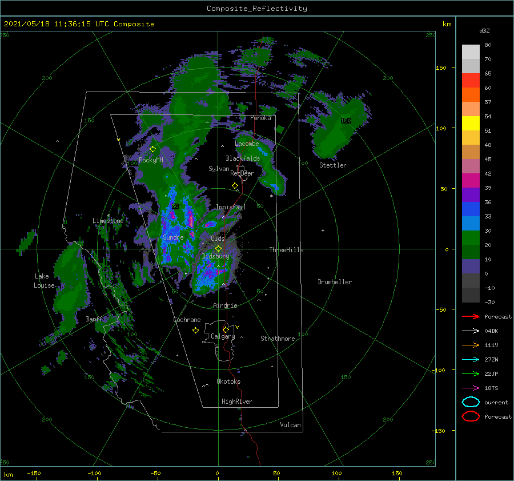Click the Airdrie city label

point(225,305)
